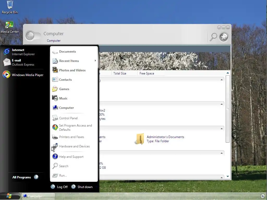Viewport: 267px width, 200px height.
Task: Choose Control Panel label in the Start menu
Action: (x=69, y=118)
